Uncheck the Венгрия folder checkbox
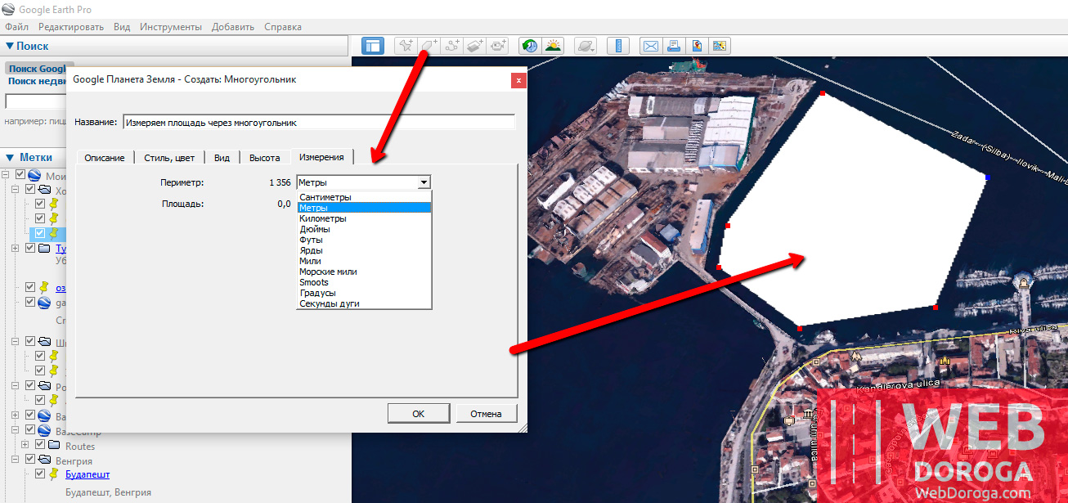 [29, 460]
